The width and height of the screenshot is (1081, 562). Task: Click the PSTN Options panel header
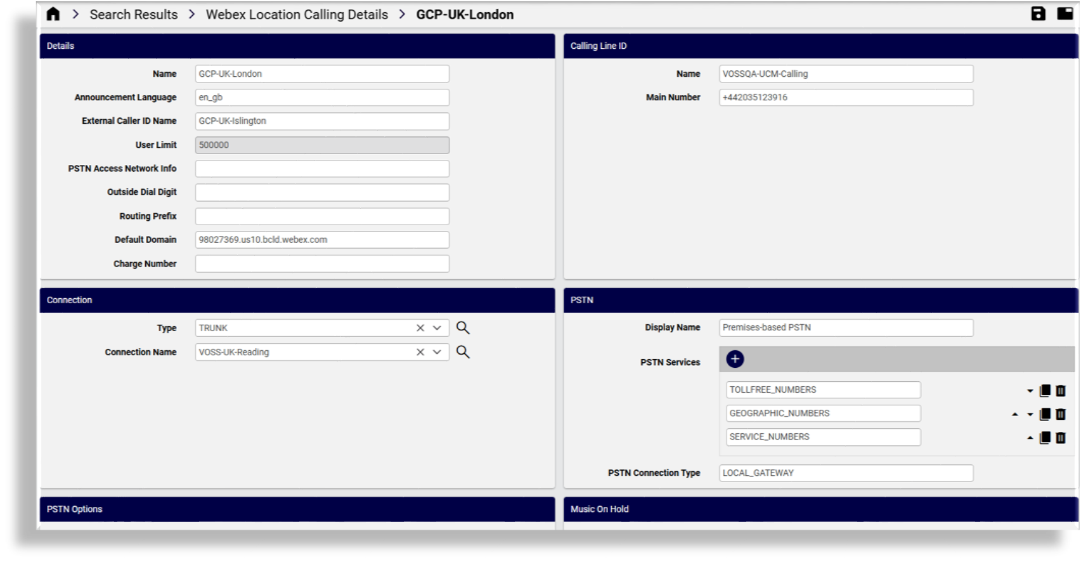[297, 509]
